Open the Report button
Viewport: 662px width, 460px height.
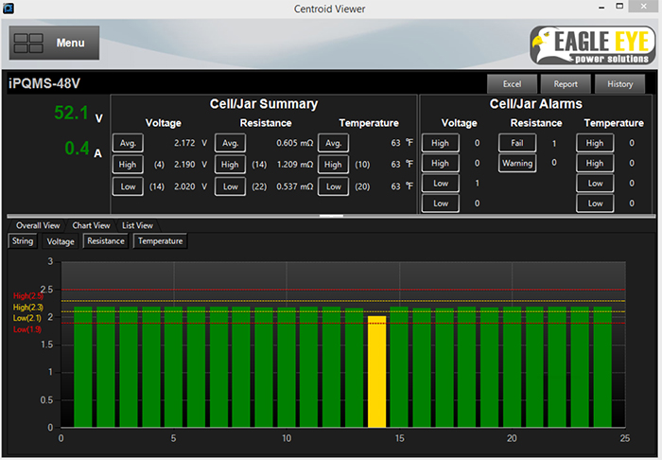[566, 84]
